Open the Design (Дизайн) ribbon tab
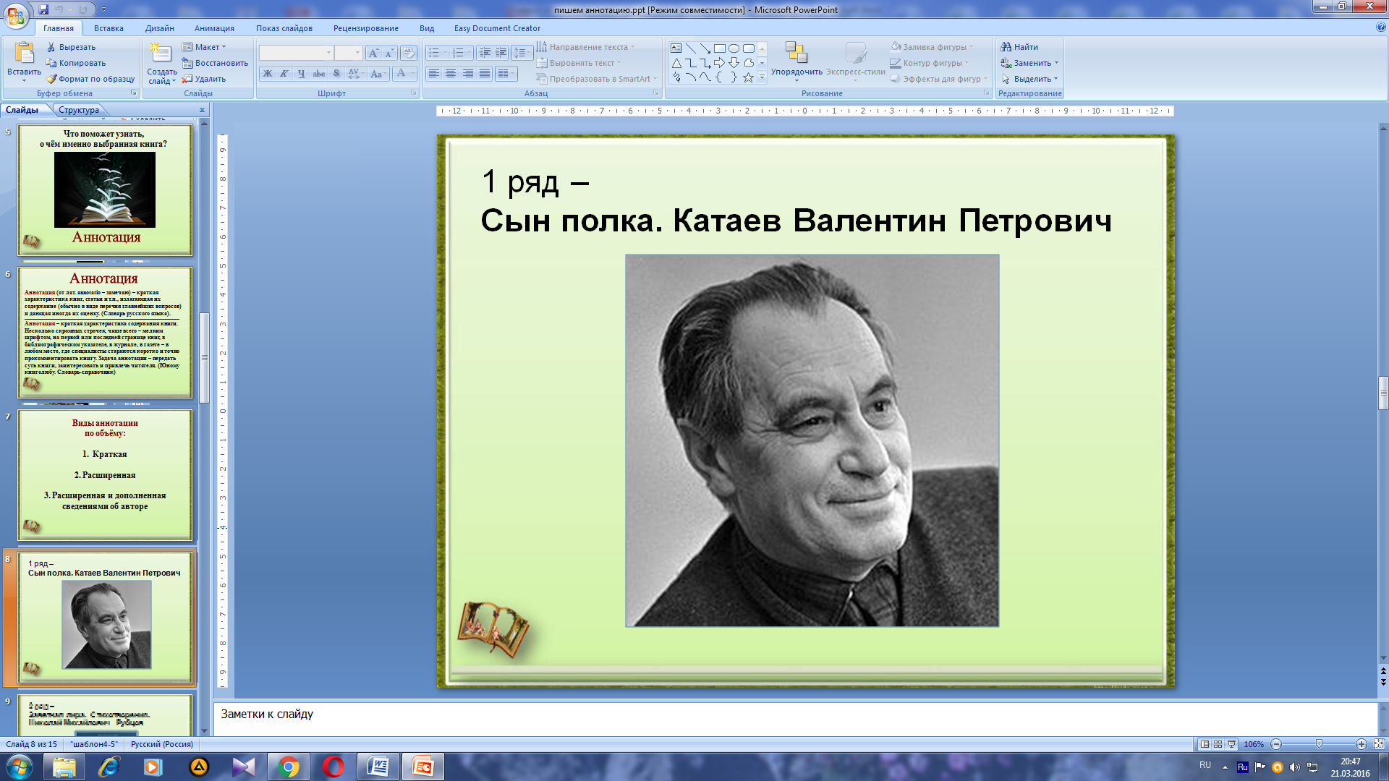The height and width of the screenshot is (781, 1389). pos(159,28)
